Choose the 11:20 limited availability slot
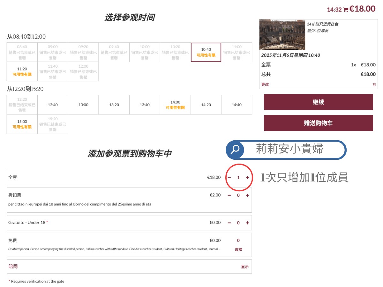This screenshot has width=383, height=287. click(22, 72)
